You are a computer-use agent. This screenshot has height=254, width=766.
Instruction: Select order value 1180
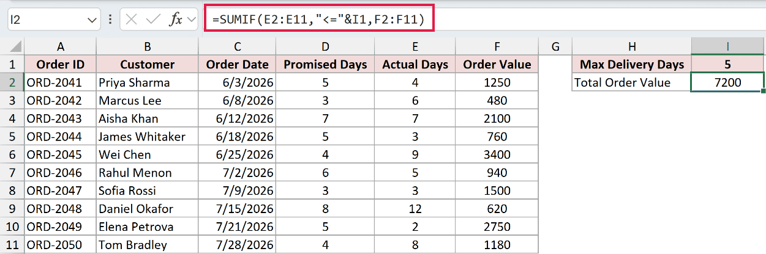497,245
